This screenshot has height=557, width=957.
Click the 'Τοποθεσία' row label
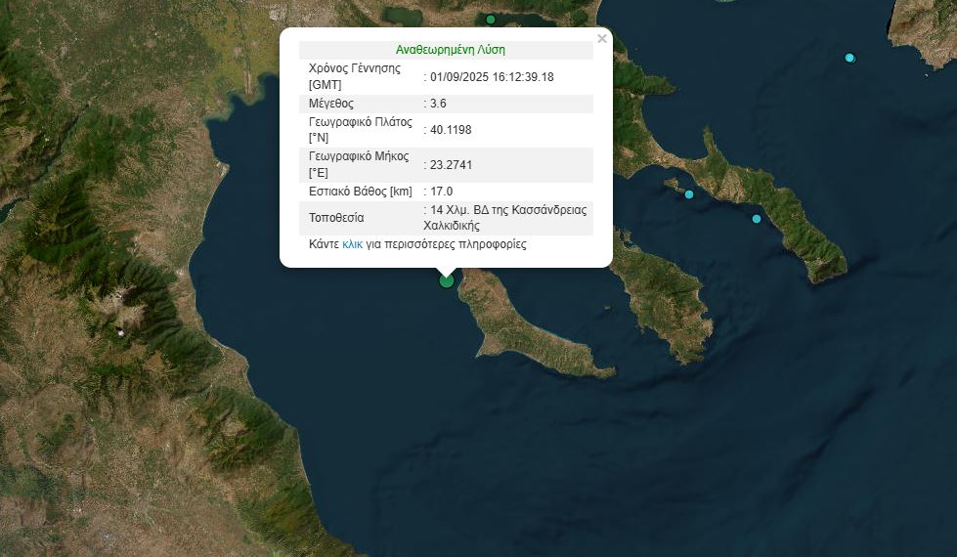click(336, 217)
